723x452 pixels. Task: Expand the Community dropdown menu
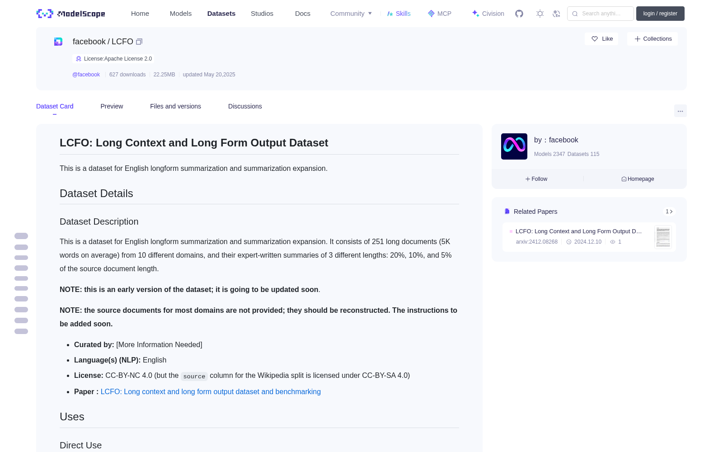(x=351, y=14)
